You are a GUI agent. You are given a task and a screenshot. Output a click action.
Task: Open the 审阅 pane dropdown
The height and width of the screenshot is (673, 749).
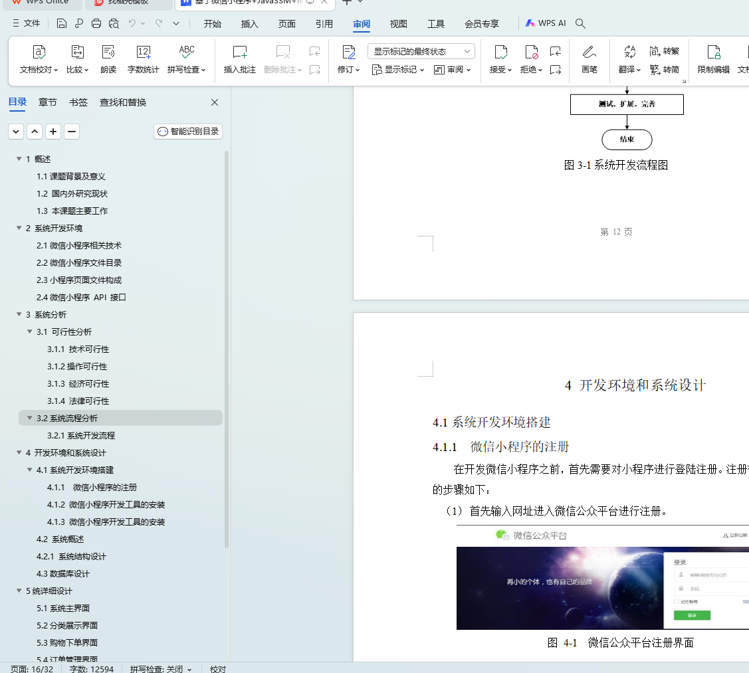tap(452, 70)
